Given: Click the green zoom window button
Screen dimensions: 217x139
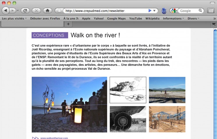Looking at the screenshot, I should (x=14, y=3).
